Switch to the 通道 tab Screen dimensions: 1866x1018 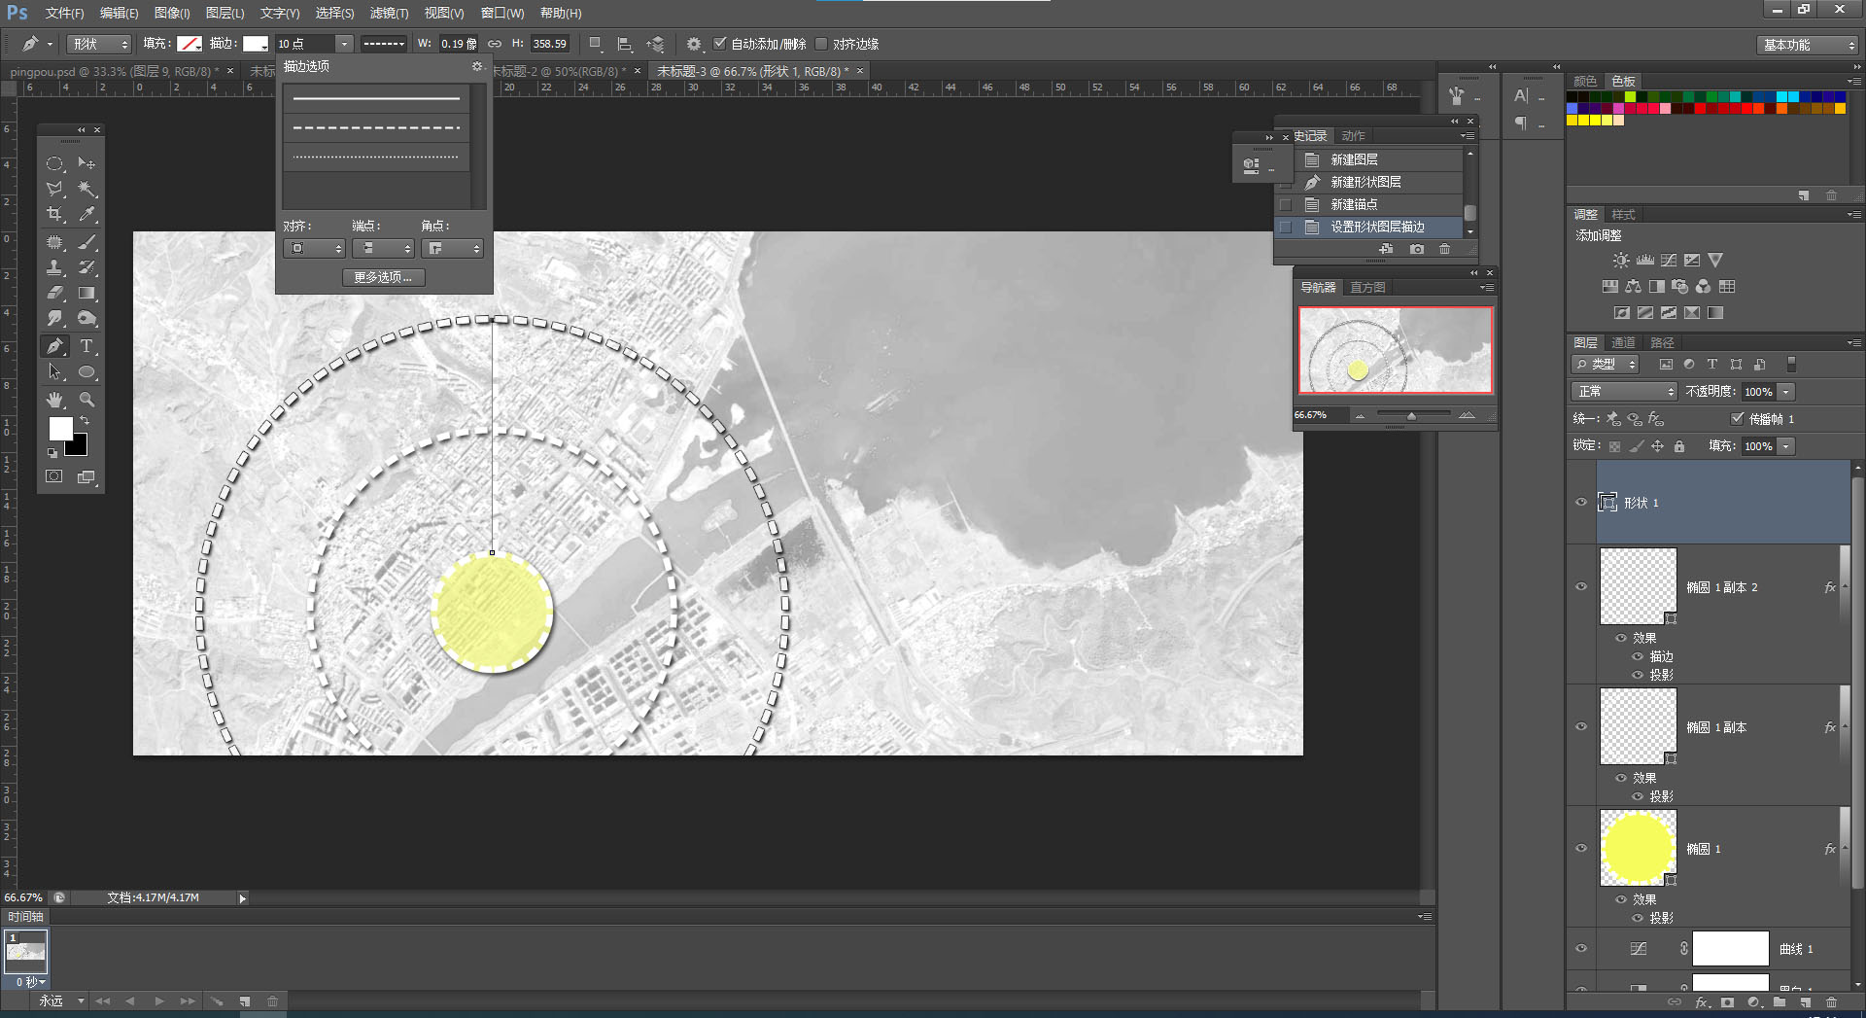[x=1623, y=342]
